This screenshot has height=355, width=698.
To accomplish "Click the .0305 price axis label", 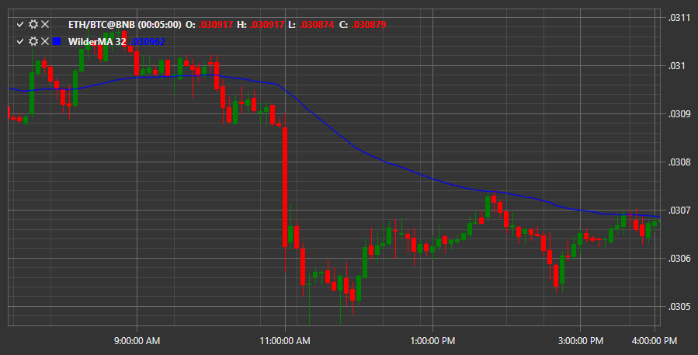I will [x=679, y=306].
